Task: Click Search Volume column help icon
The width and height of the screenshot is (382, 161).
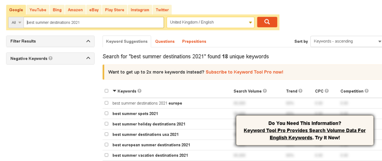Action: 265,91
